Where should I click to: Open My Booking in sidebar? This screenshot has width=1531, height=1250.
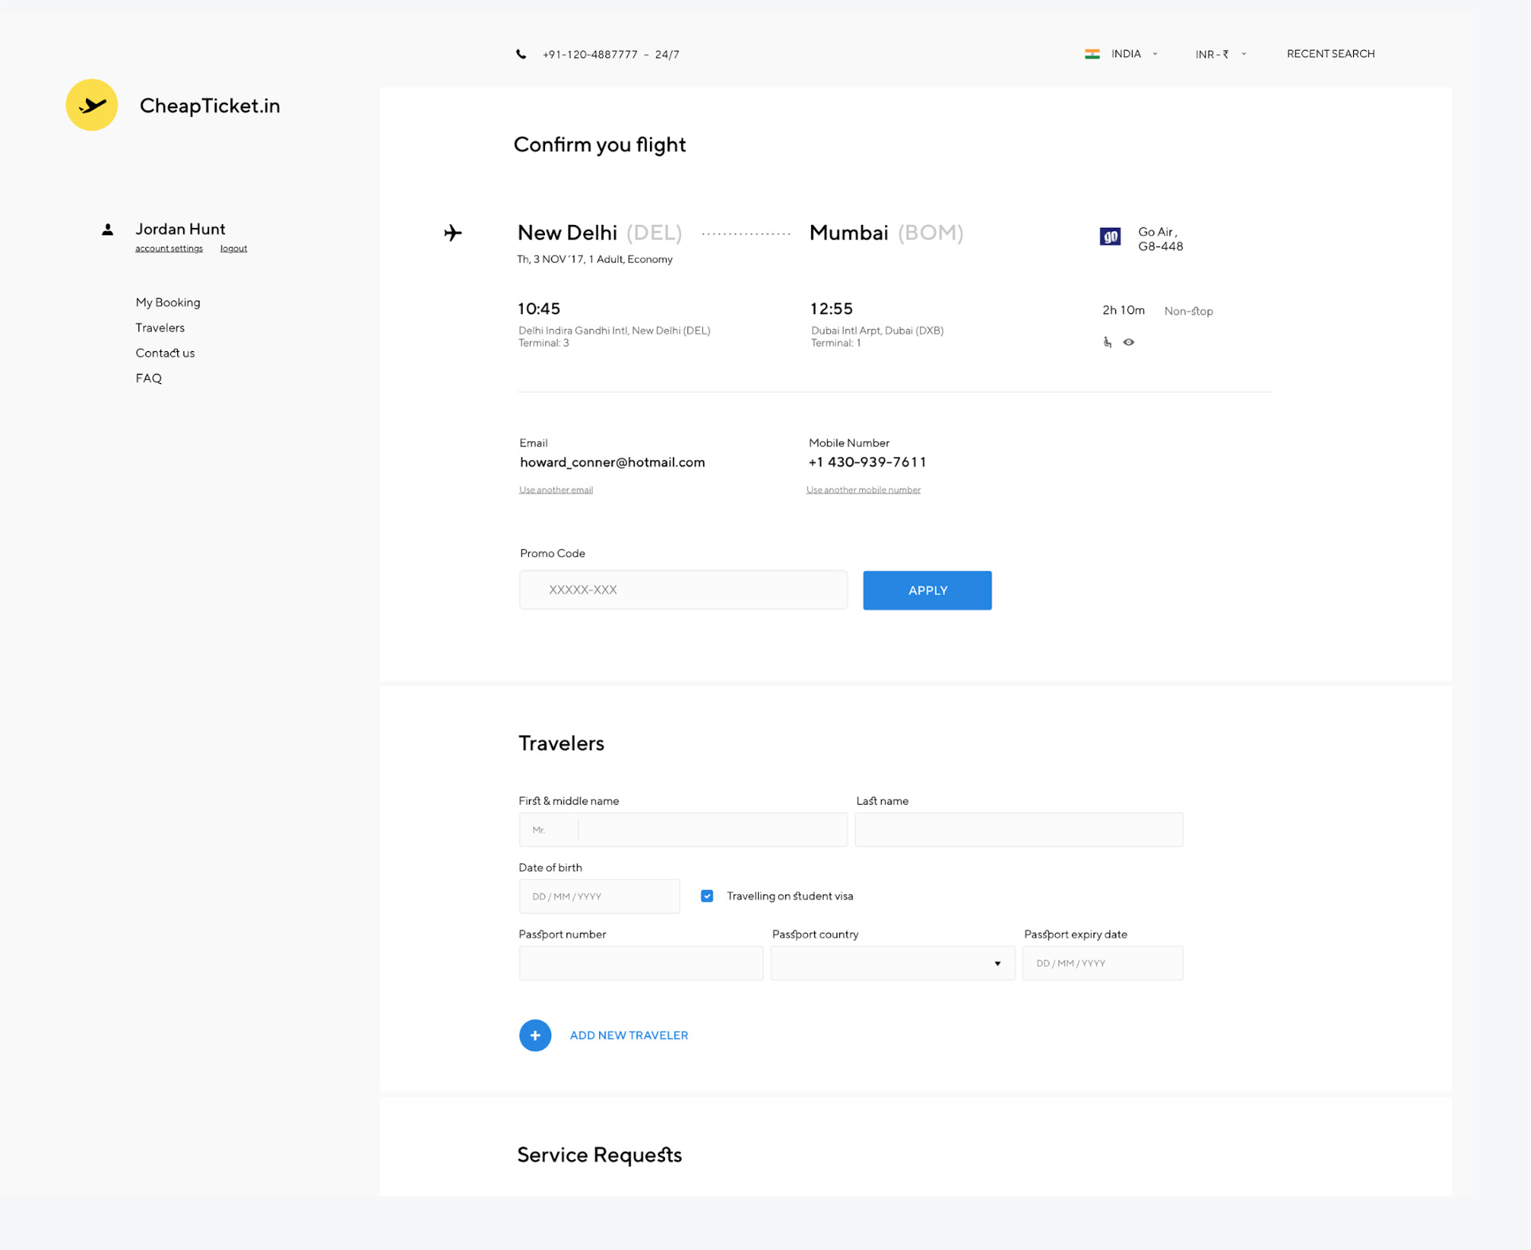(168, 303)
